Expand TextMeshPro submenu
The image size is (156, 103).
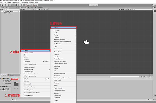click(x=63, y=44)
